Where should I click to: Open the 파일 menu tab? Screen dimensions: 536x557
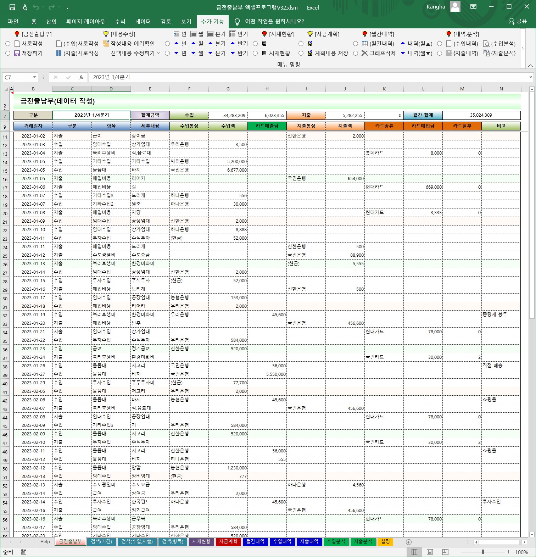pyautogui.click(x=13, y=22)
